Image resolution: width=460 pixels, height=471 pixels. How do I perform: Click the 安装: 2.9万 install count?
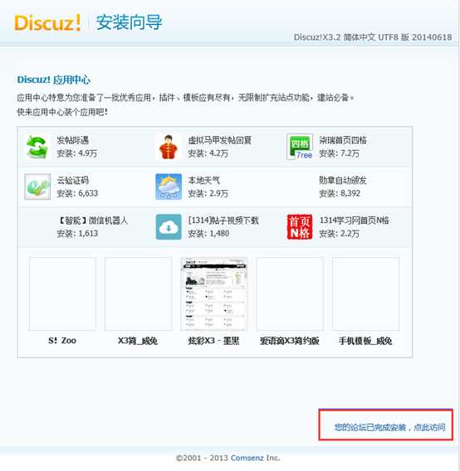(208, 193)
